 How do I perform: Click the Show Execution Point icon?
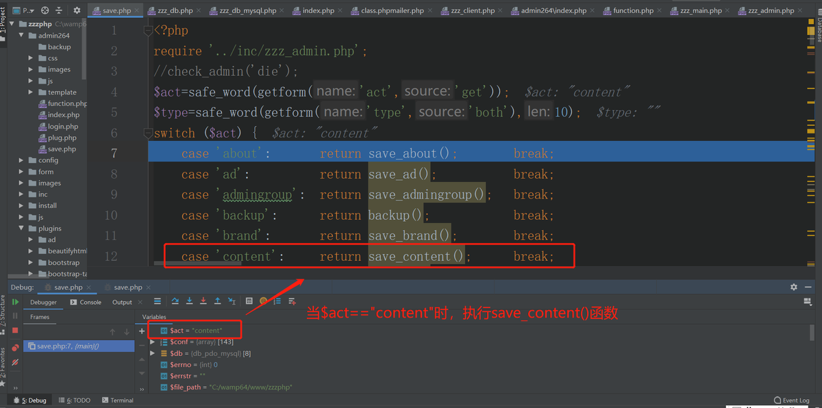pos(158,301)
